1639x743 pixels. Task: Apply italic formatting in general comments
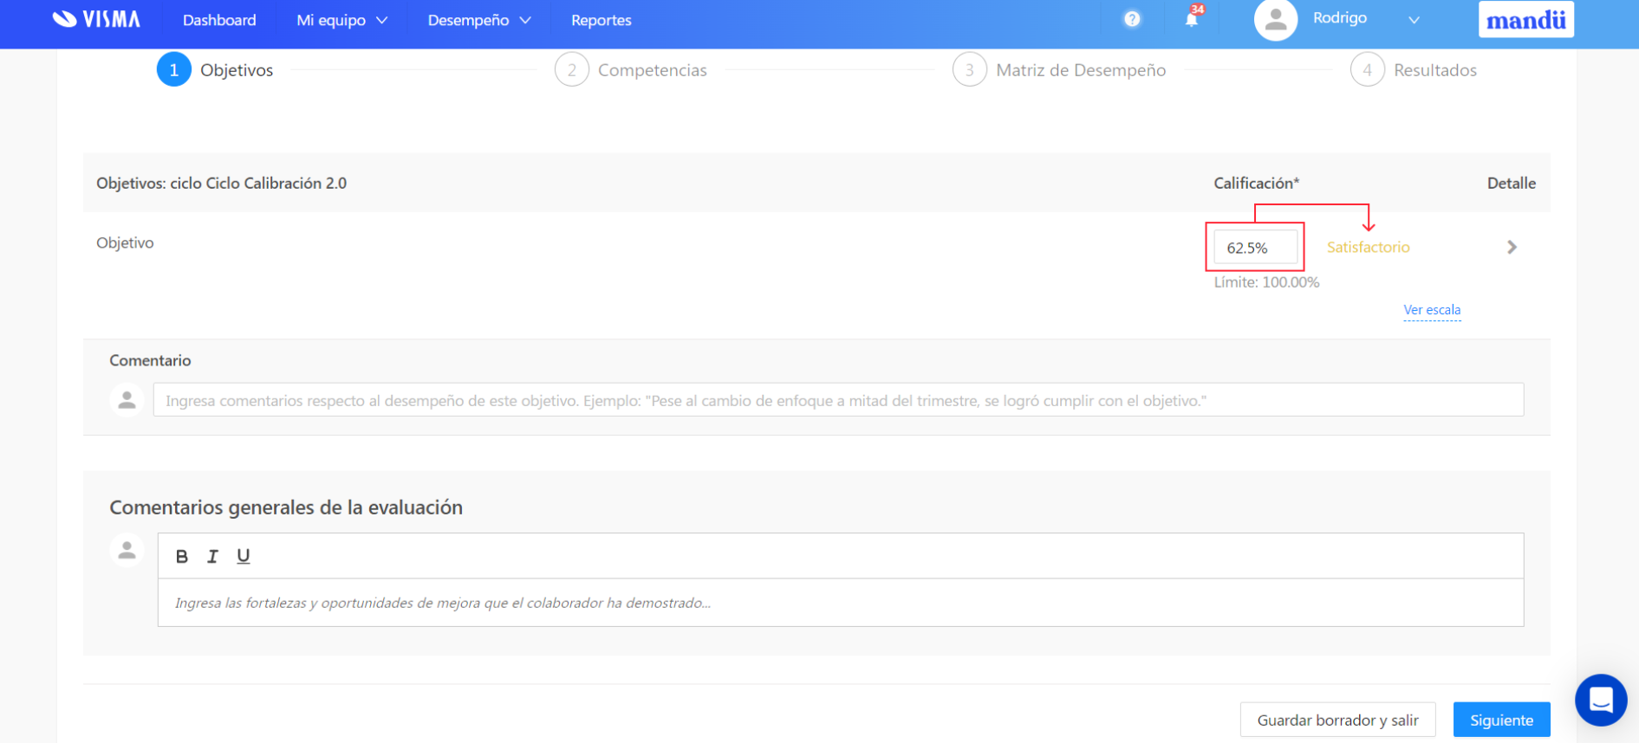[212, 556]
